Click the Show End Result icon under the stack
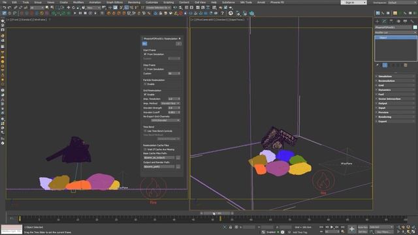418x235 pixels. tap(385, 65)
